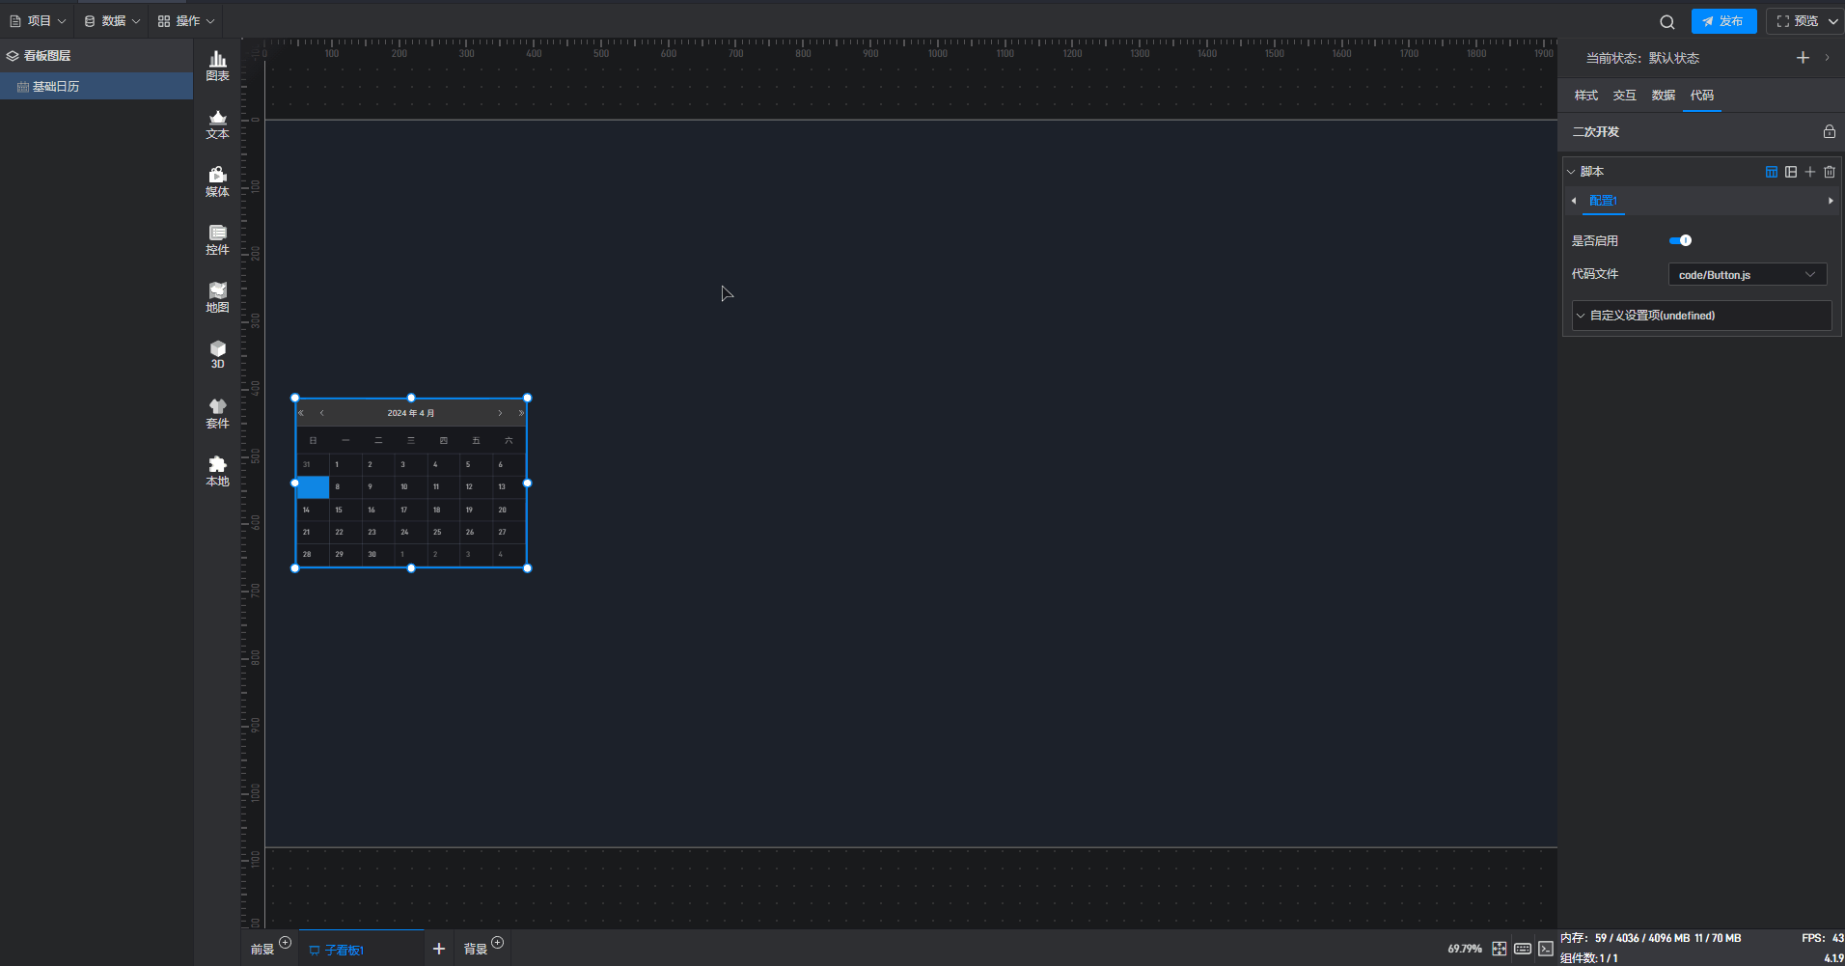Go to previous month in calendar header
Image resolution: width=1845 pixels, height=966 pixels.
click(321, 413)
